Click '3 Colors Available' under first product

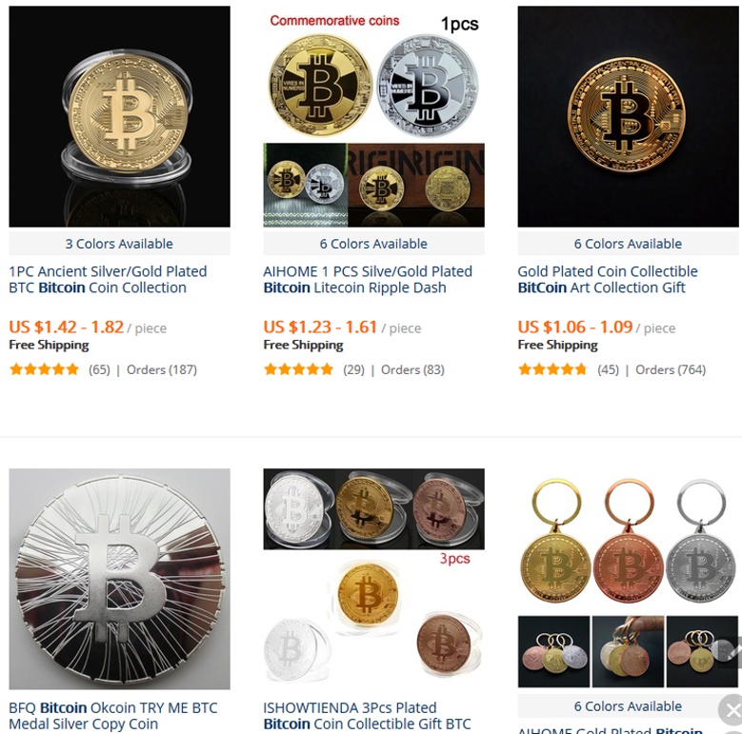(x=119, y=244)
